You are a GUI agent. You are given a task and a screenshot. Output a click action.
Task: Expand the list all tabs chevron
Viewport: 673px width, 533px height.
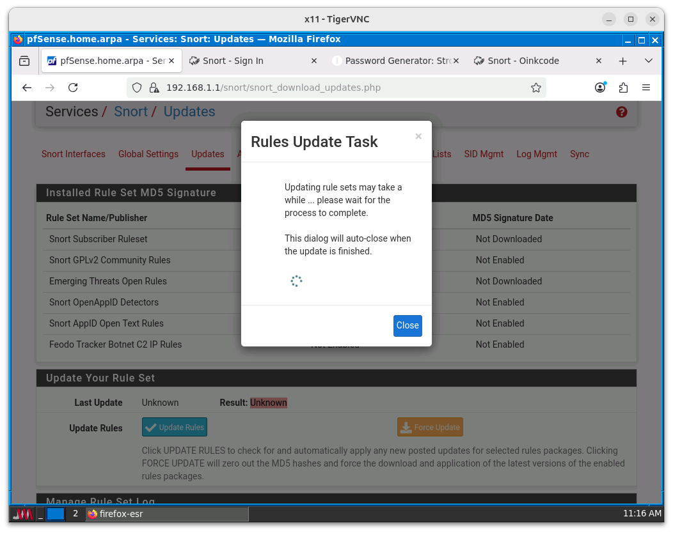click(x=649, y=61)
